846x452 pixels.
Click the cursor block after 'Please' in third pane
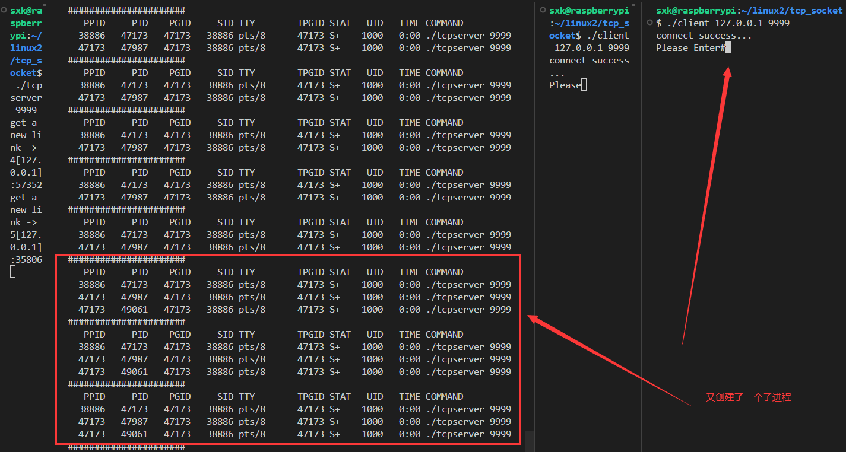pyautogui.click(x=584, y=85)
